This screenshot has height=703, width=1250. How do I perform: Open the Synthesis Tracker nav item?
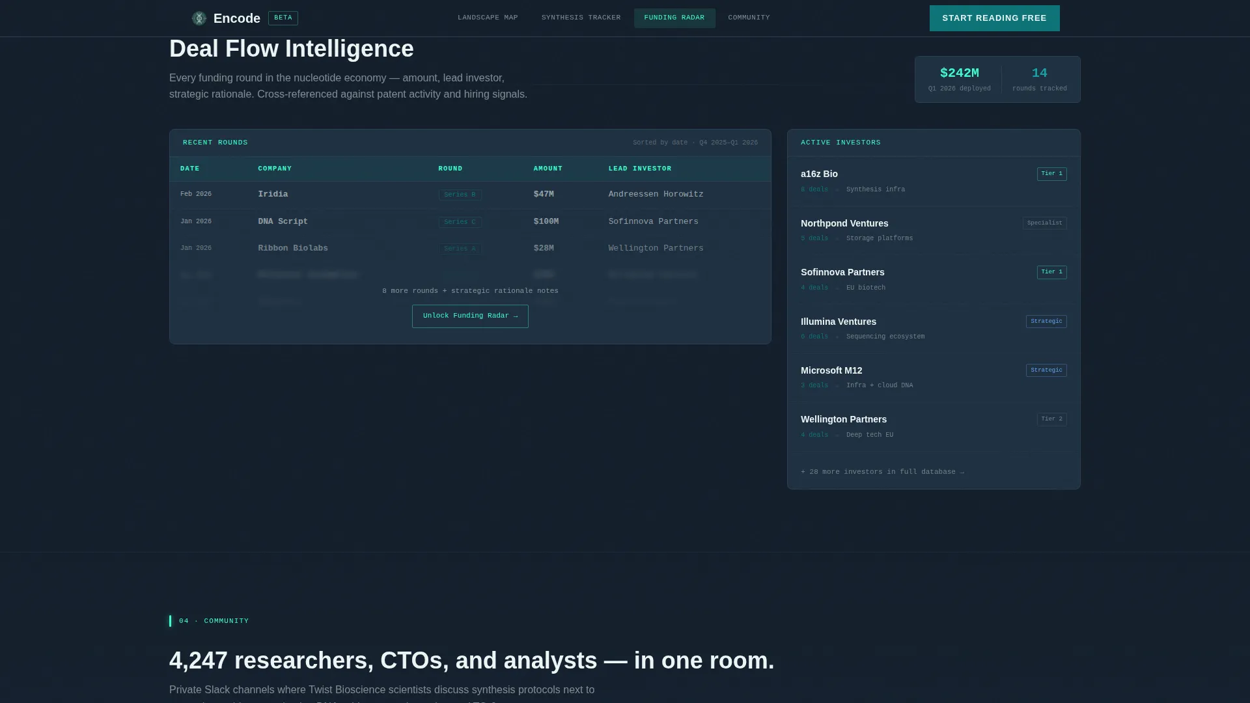(x=581, y=18)
